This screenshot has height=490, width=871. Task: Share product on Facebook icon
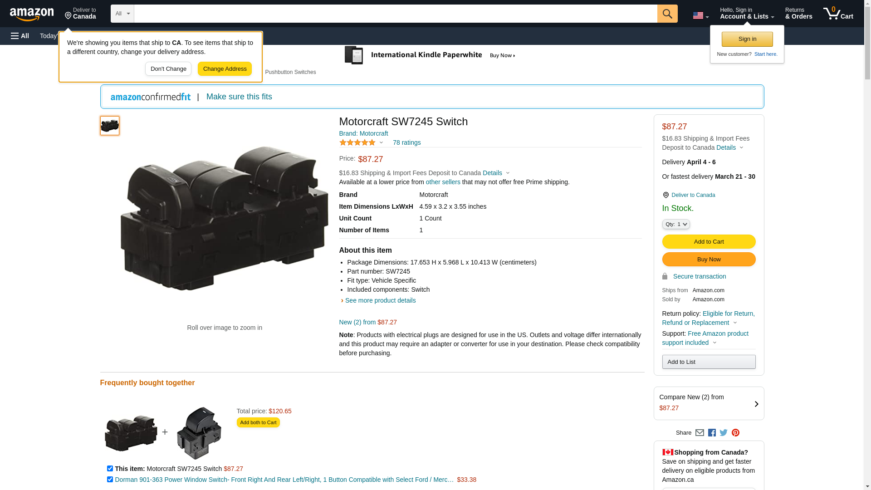712,433
